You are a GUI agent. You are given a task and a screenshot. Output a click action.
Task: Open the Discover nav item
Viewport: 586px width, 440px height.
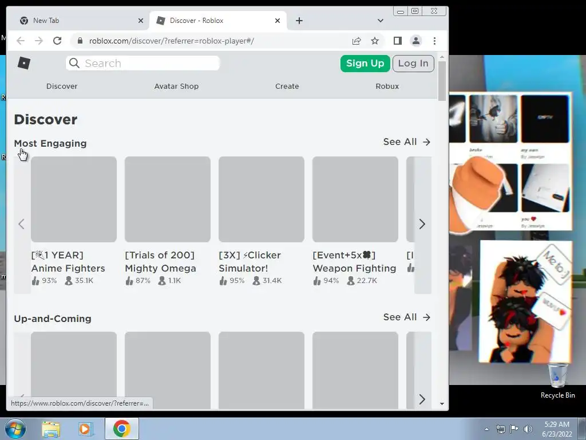[x=62, y=86]
